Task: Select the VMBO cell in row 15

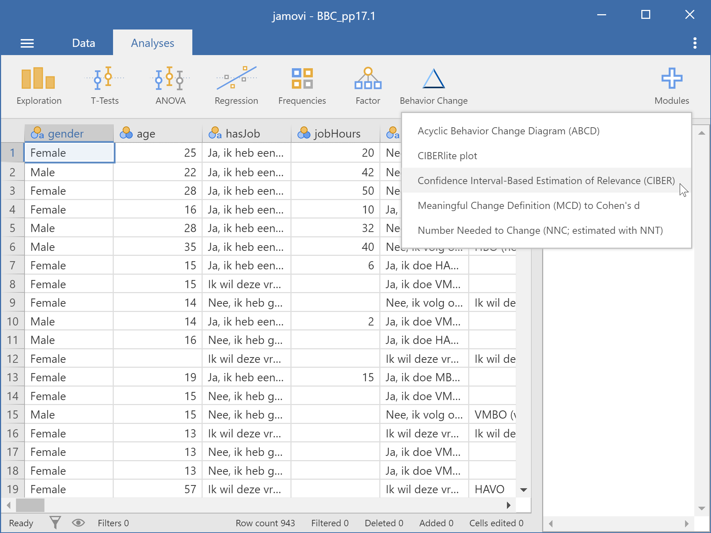Action: point(493,415)
